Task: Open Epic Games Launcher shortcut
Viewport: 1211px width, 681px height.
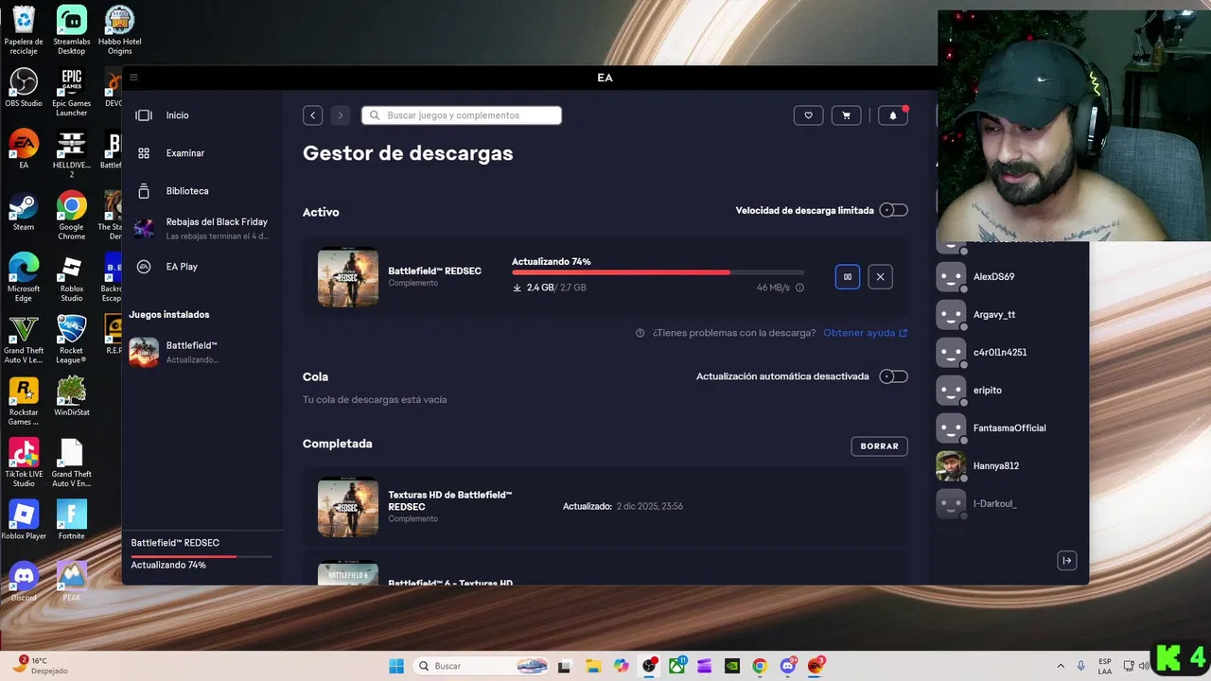Action: coord(72,92)
